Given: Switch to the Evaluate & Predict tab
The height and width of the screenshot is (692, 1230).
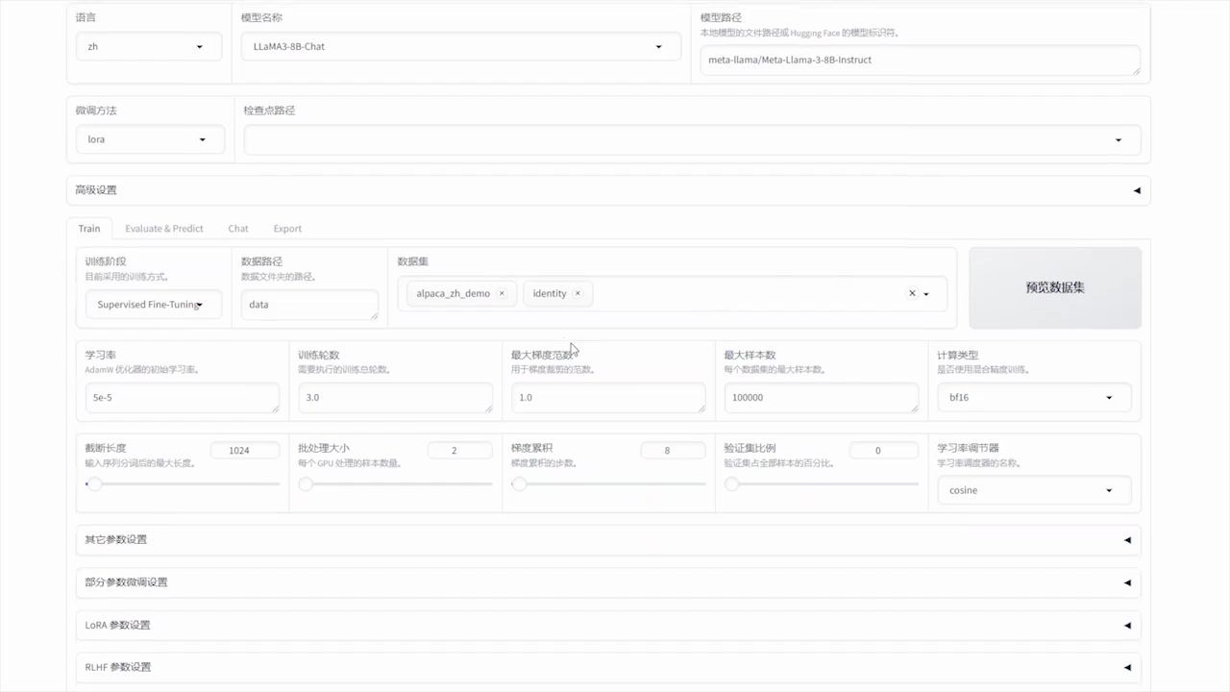Looking at the screenshot, I should tap(164, 229).
